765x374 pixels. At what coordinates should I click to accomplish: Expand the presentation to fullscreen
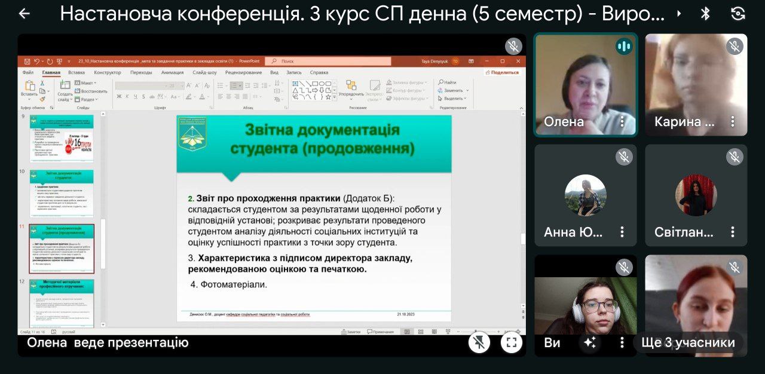[511, 342]
